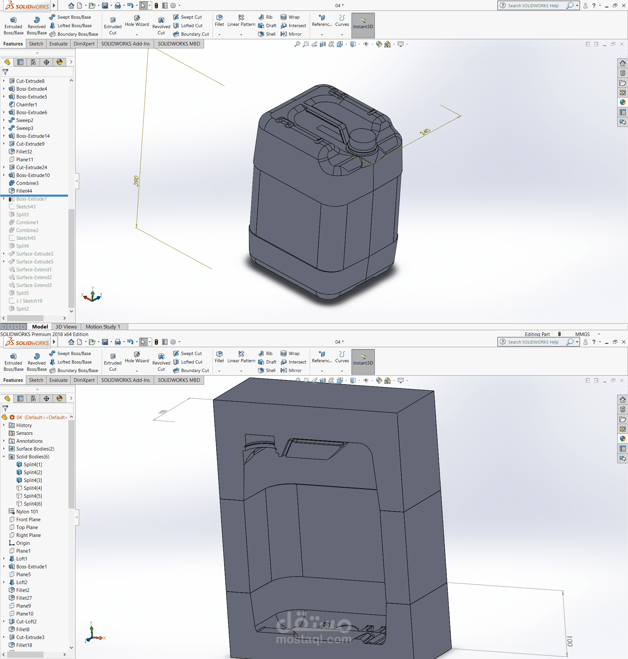Open Sketch tab in top window
Screen dimensions: 628x659
tap(36, 44)
